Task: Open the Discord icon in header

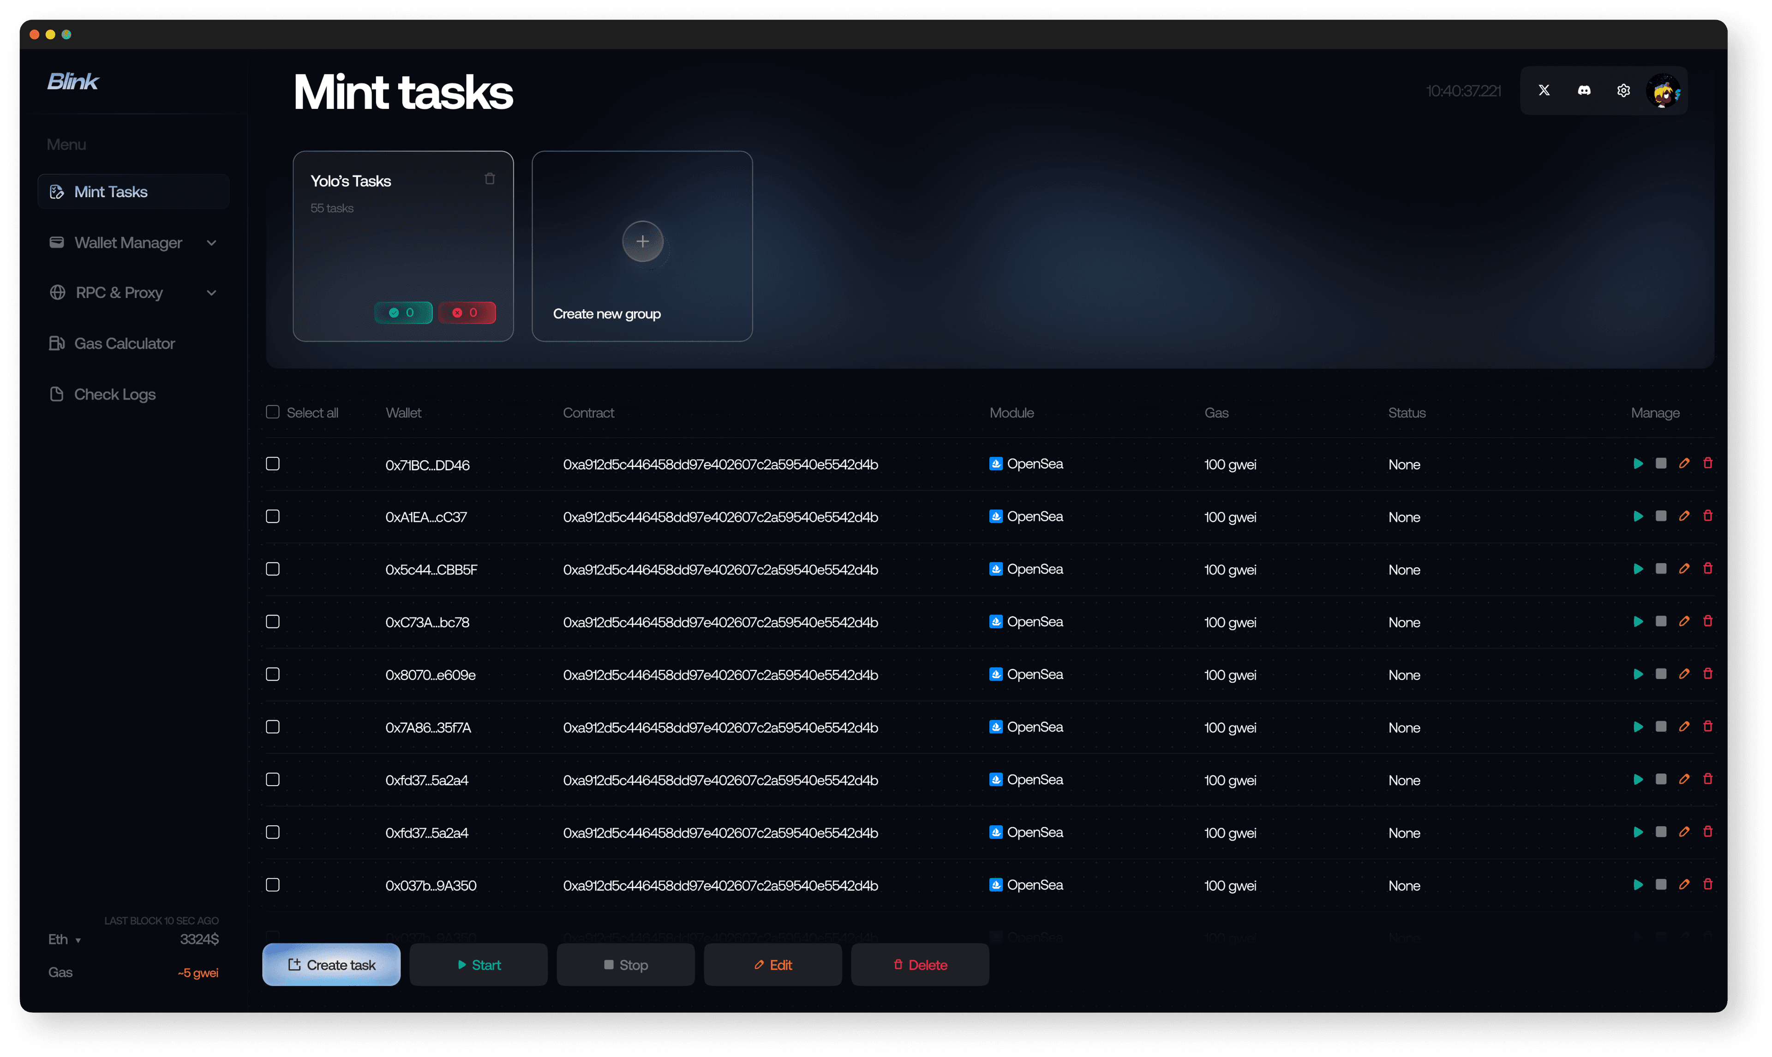Action: pos(1583,90)
